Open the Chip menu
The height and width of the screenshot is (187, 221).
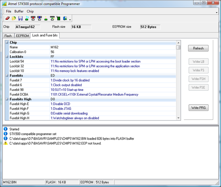30,11
